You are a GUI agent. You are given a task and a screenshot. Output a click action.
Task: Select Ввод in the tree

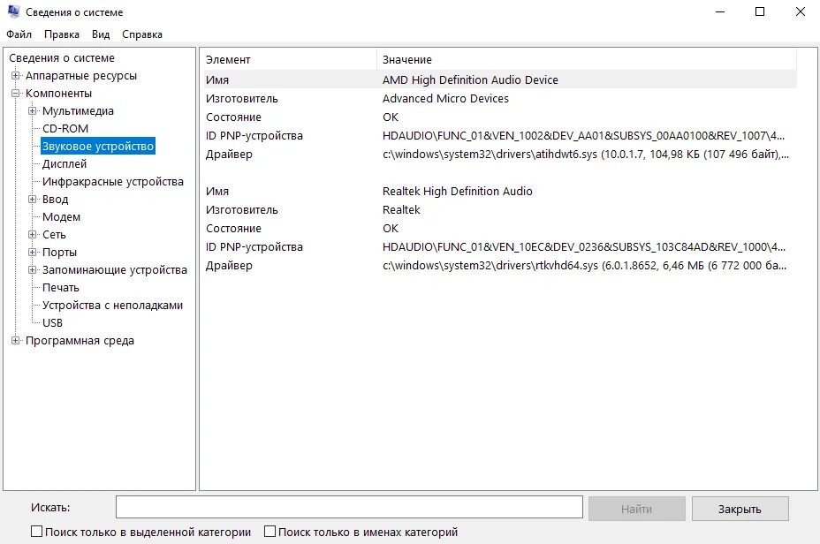56,200
